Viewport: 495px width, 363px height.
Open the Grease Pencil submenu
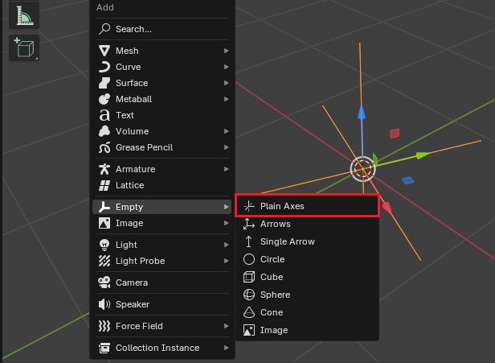pyautogui.click(x=162, y=147)
